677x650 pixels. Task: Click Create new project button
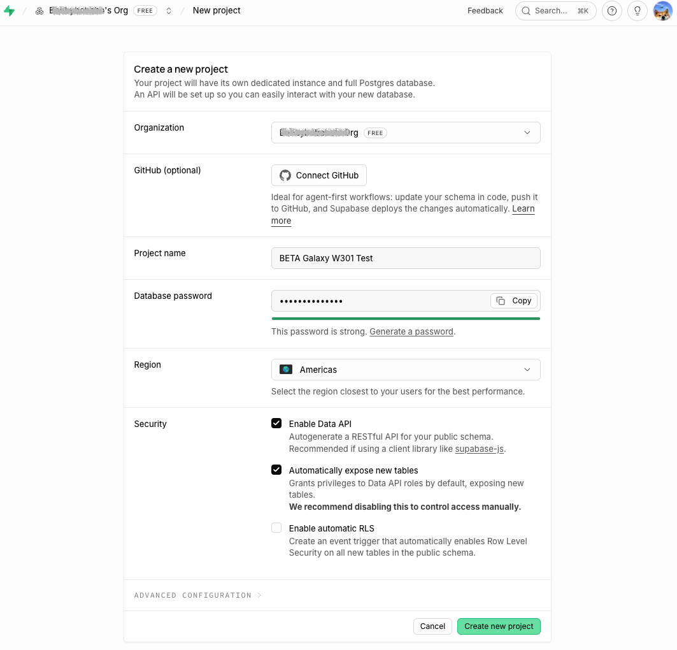tap(499, 626)
